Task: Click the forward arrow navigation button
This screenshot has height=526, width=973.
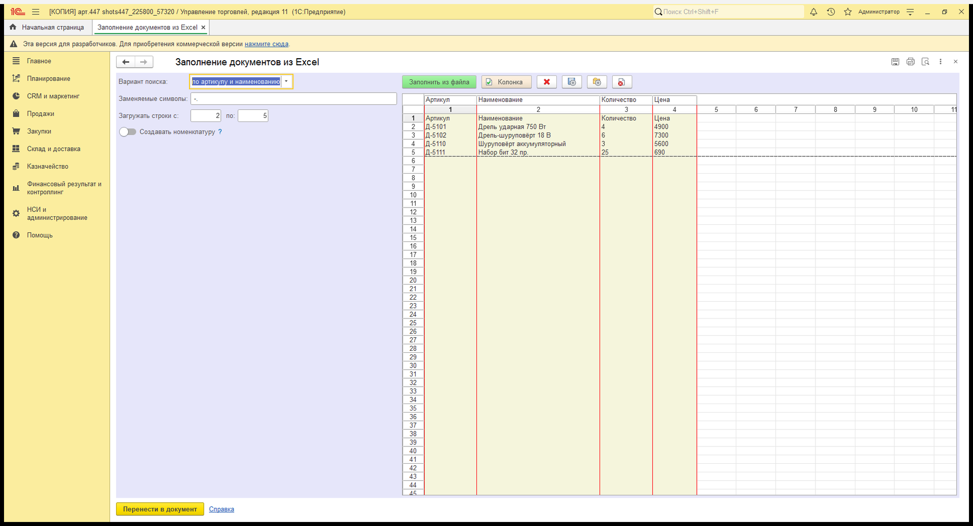Action: click(144, 62)
